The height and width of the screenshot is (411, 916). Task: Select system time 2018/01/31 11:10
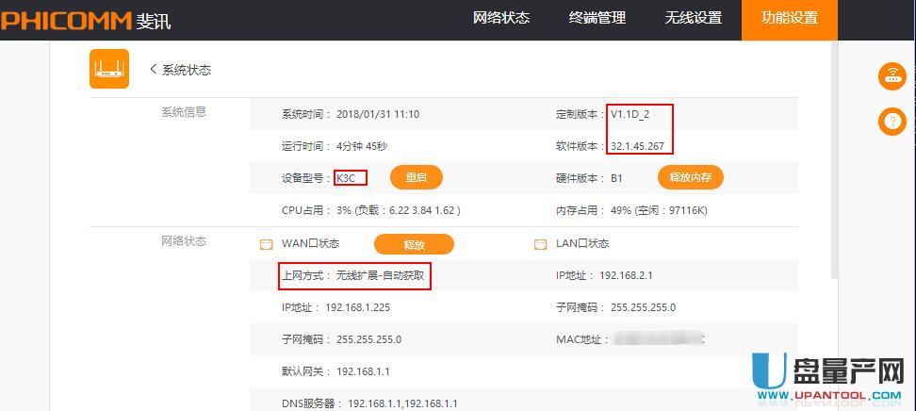378,115
